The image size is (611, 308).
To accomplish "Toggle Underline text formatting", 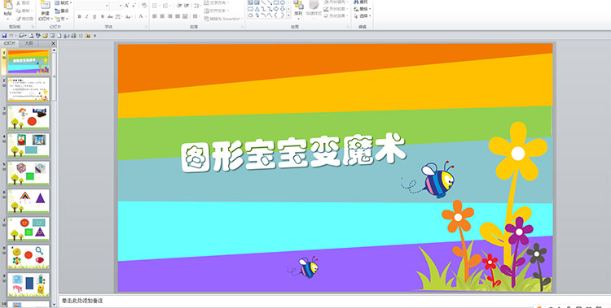I will pos(95,16).
